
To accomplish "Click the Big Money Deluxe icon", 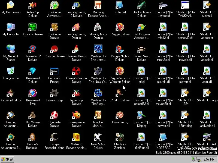I will (33, 115).
